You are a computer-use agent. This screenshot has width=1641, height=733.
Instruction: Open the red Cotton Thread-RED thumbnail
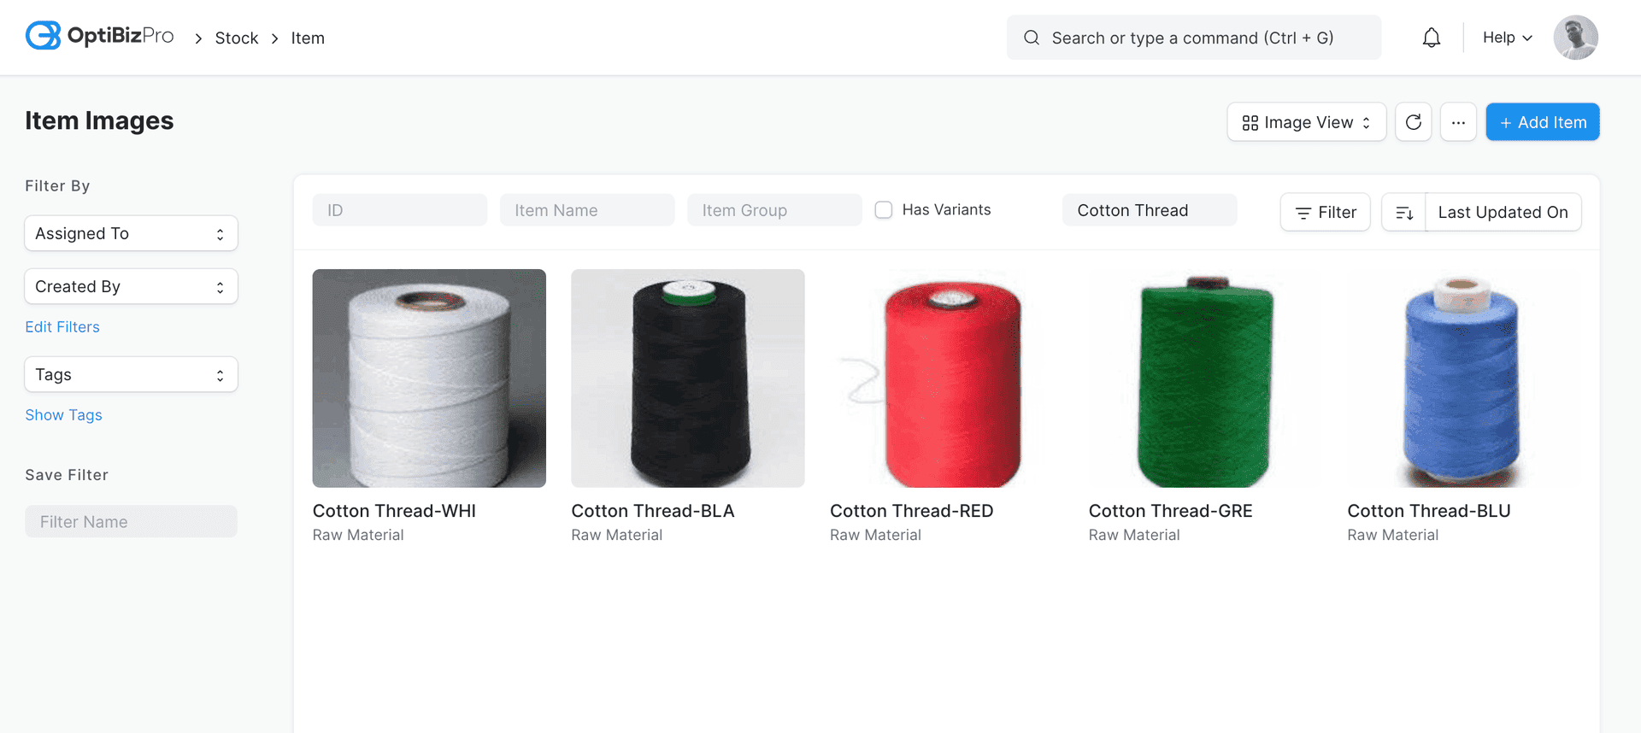click(946, 378)
